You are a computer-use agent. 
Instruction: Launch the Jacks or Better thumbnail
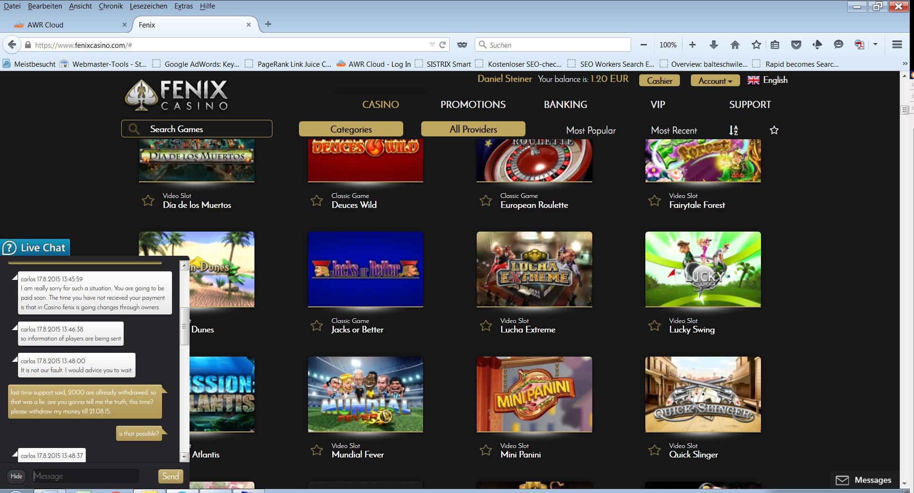point(365,269)
